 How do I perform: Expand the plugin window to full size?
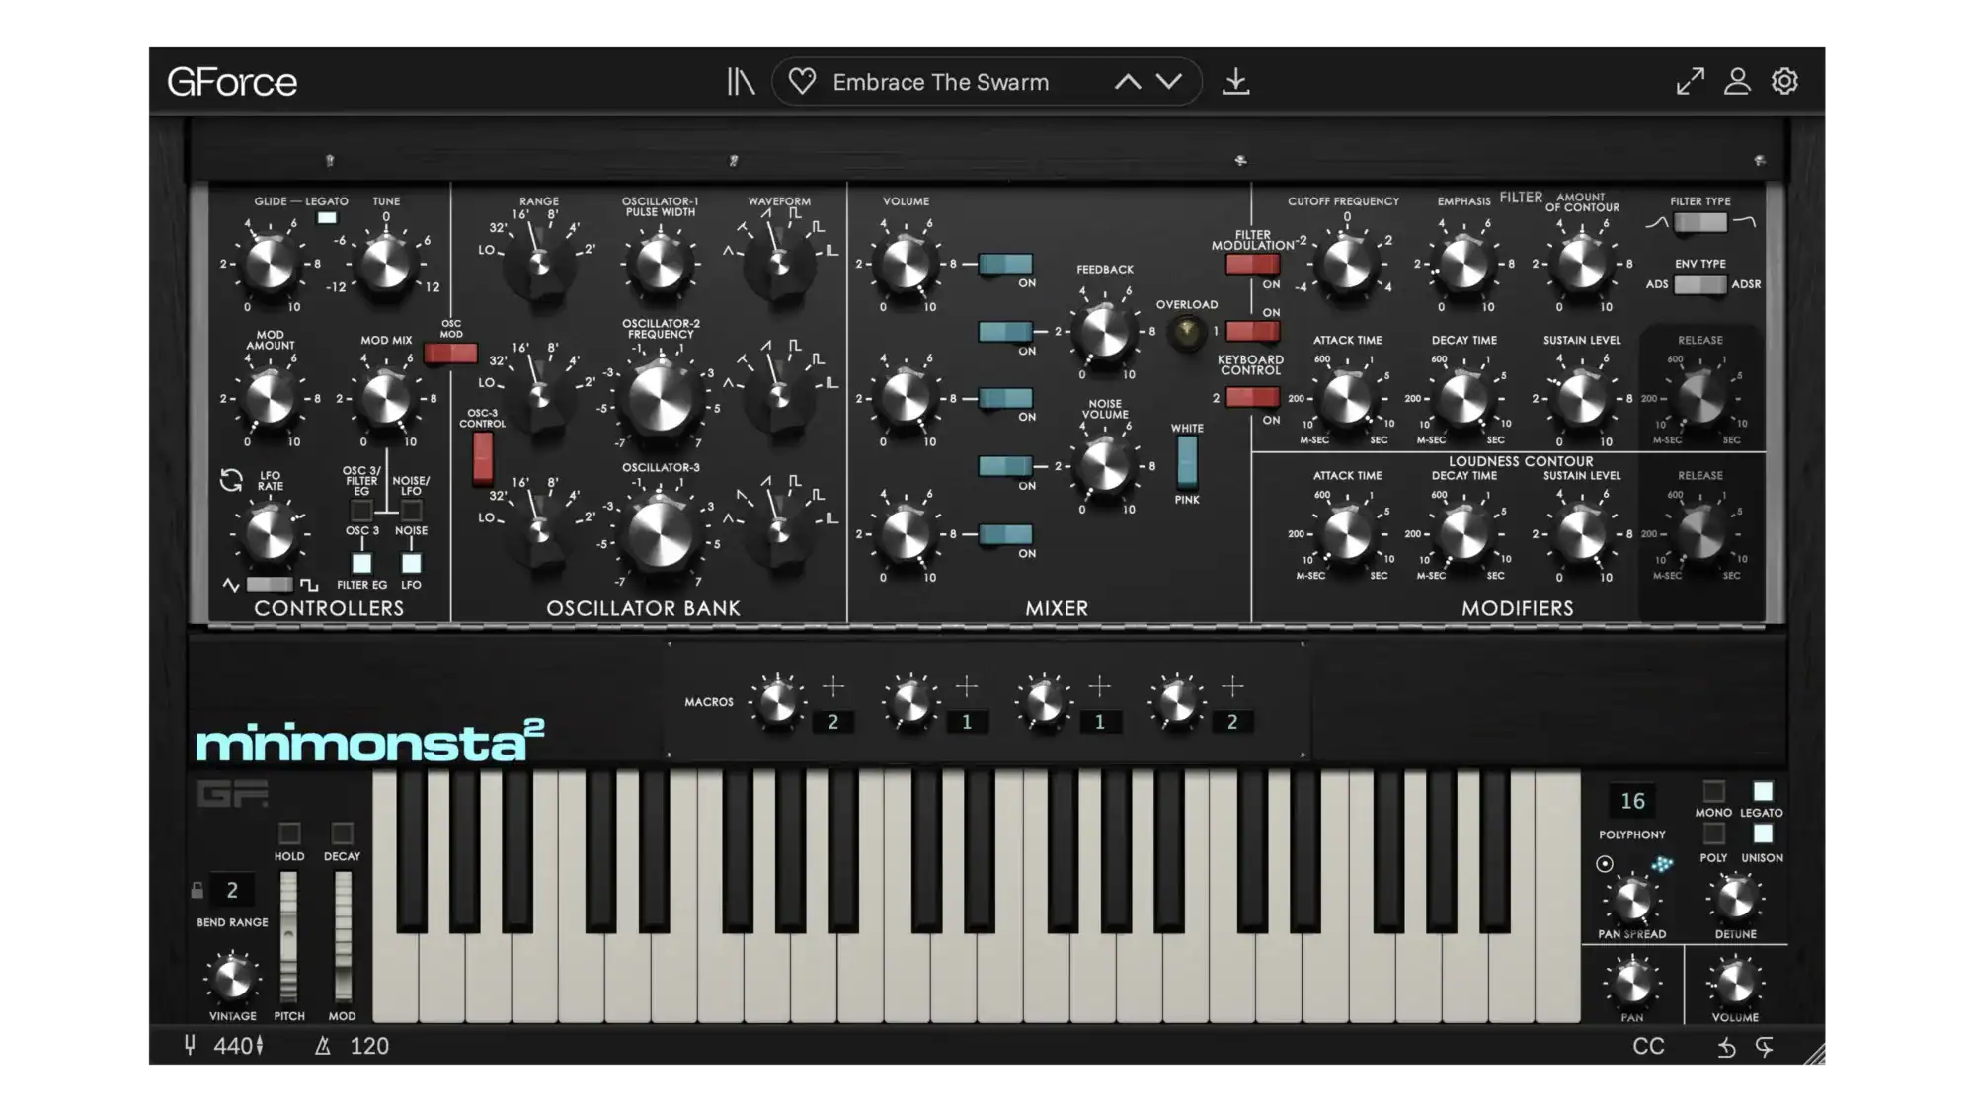[1691, 81]
